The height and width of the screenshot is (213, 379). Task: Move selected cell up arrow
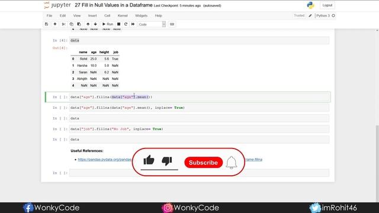pyautogui.click(x=88, y=24)
